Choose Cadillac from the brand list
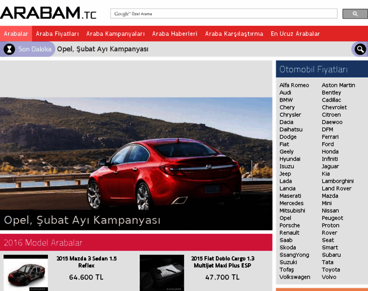This screenshot has width=368, height=291. pos(331,100)
